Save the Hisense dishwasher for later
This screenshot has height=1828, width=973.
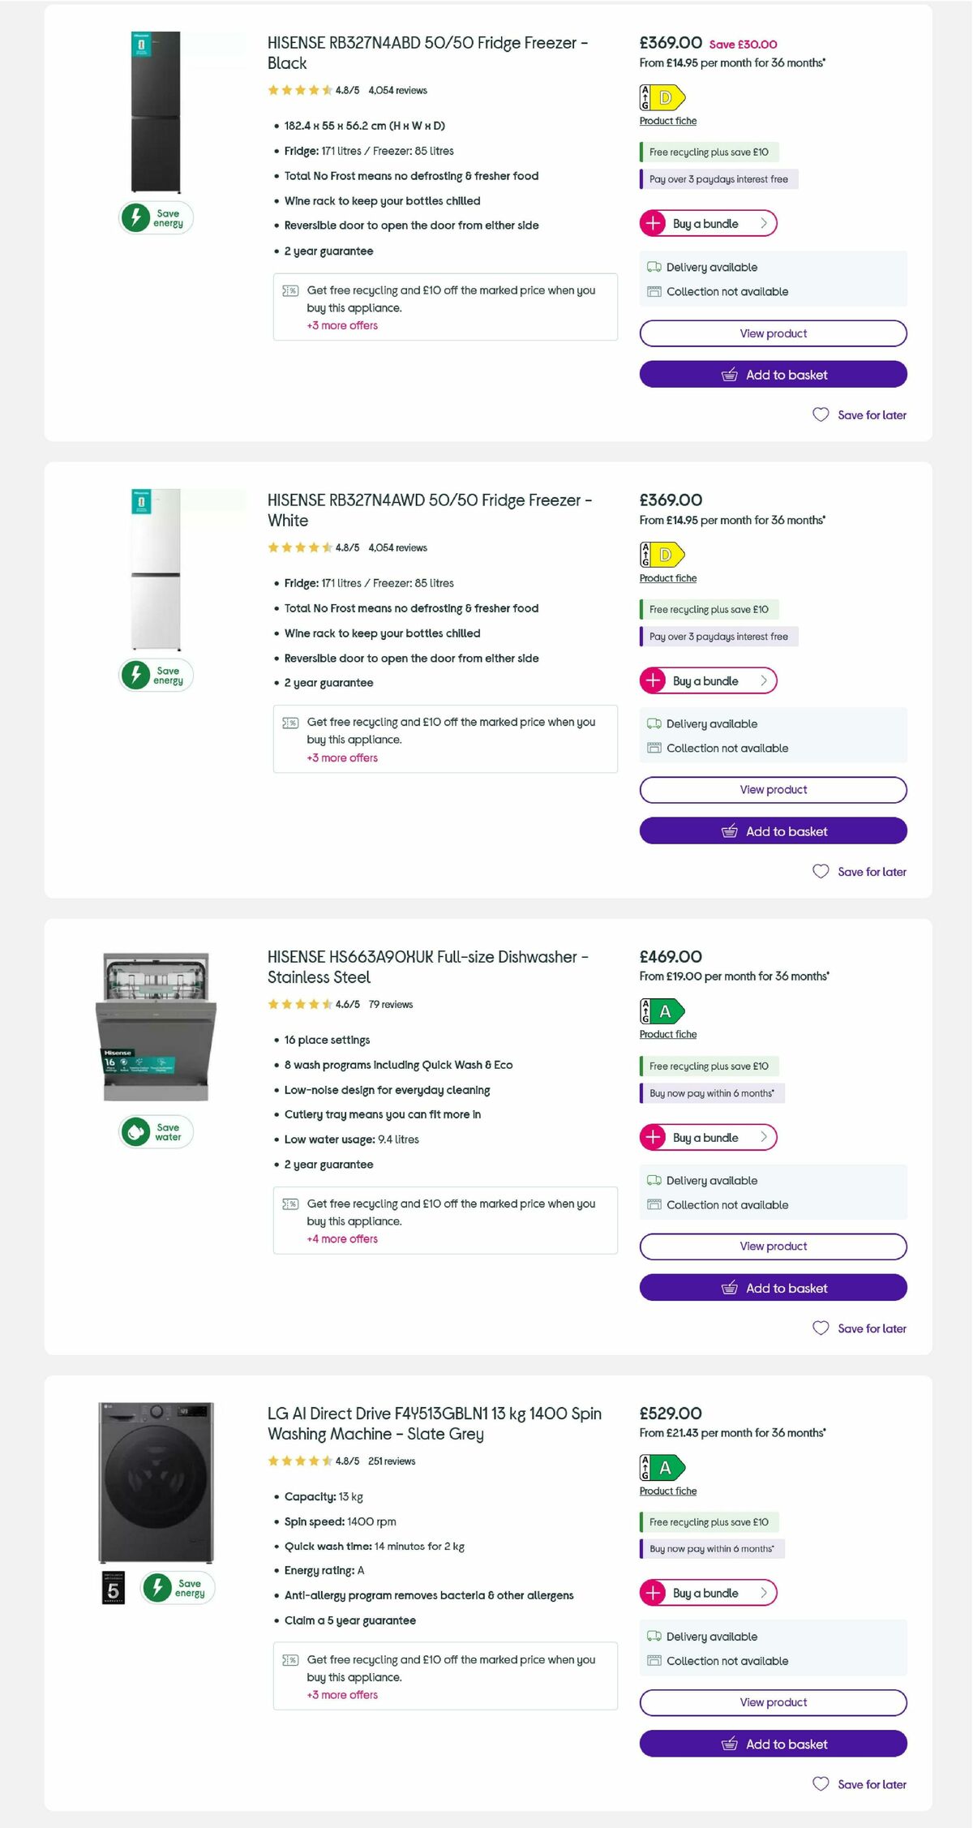859,1328
